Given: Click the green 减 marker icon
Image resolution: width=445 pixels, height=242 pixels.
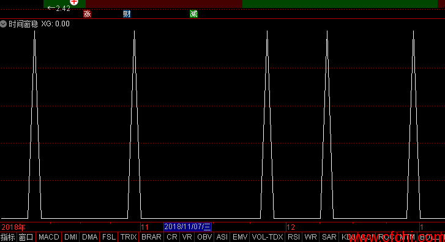Looking at the screenshot, I should coord(193,14).
